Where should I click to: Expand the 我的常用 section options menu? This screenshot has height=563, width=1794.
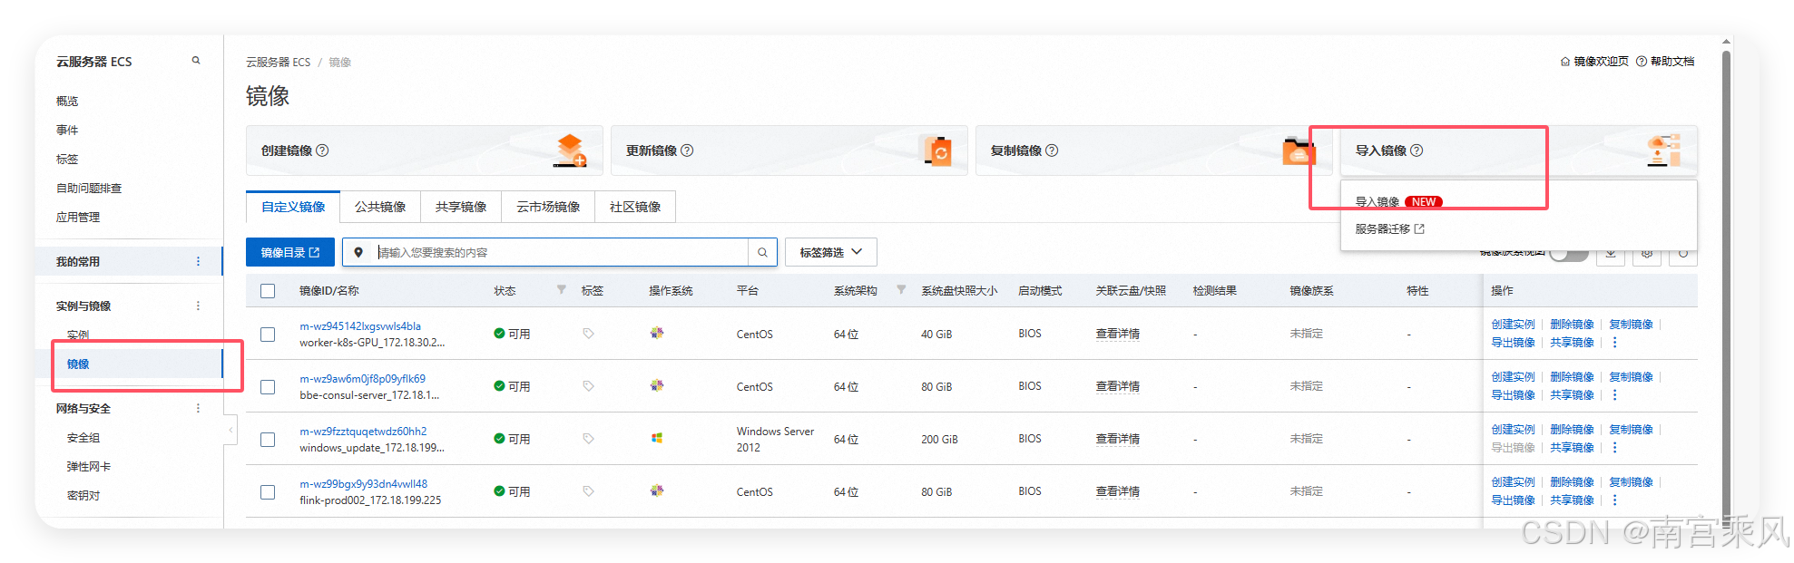point(198,262)
